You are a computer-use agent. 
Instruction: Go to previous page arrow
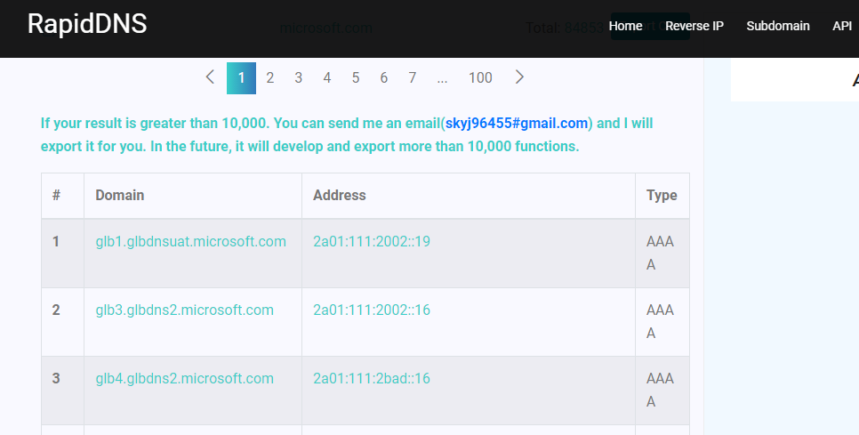[210, 77]
